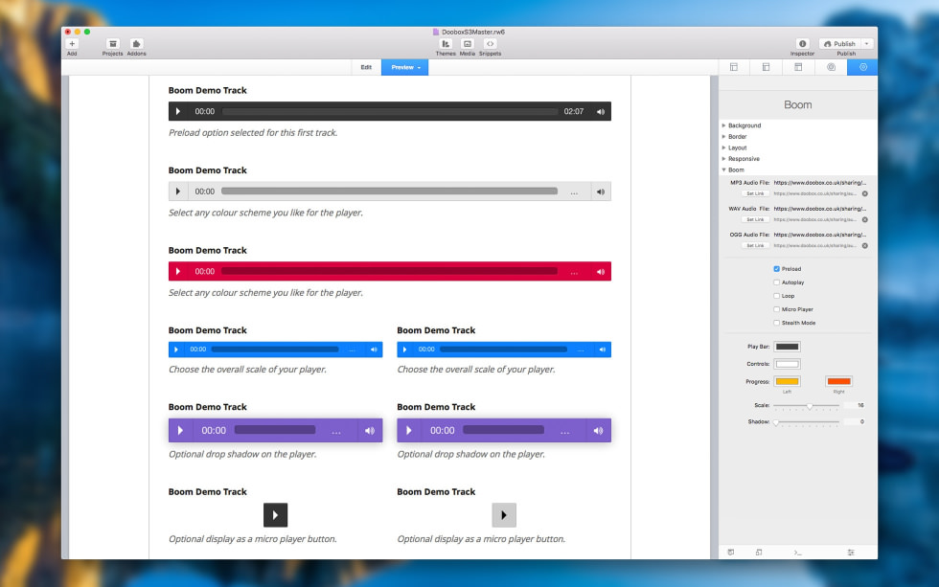
Task: Click the dark micro player button
Action: click(x=276, y=514)
